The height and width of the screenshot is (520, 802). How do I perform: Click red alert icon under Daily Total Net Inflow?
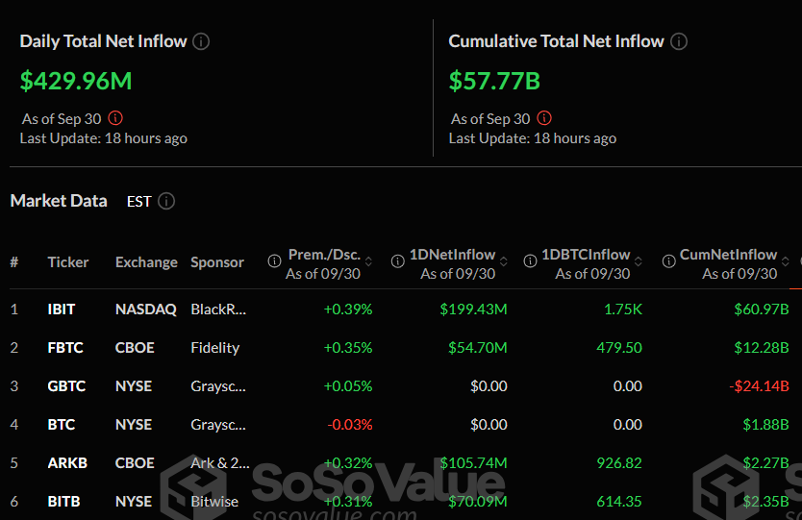(115, 118)
